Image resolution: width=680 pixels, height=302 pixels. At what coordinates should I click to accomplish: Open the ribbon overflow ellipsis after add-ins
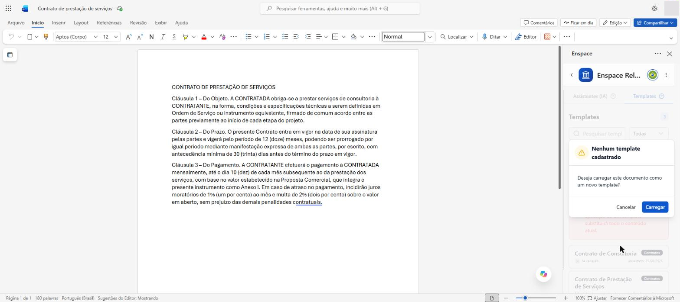point(566,37)
